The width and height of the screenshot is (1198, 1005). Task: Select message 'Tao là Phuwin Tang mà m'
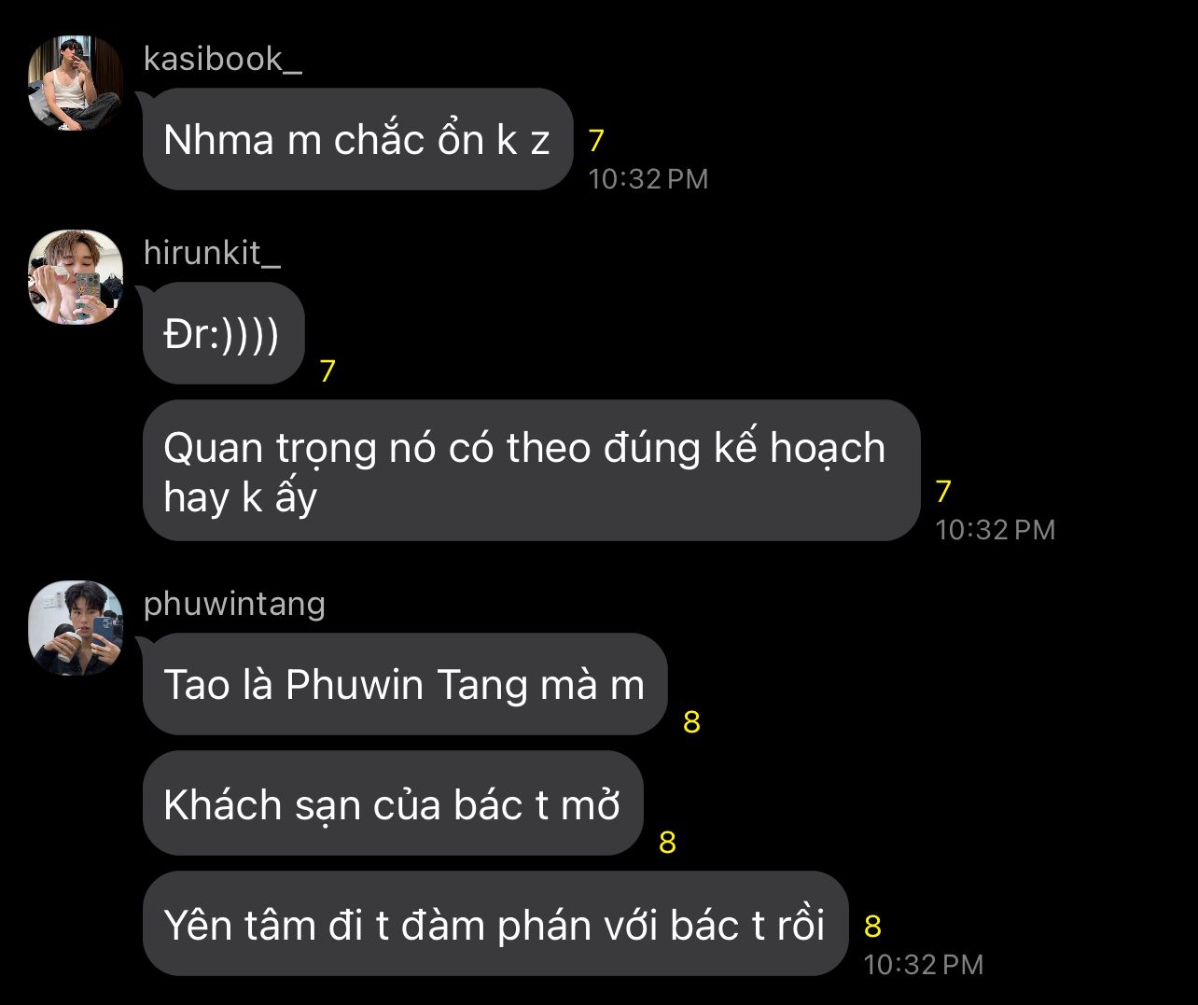(405, 684)
